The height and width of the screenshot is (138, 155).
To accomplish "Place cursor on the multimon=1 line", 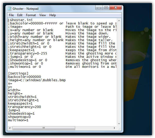I will point(18,120).
